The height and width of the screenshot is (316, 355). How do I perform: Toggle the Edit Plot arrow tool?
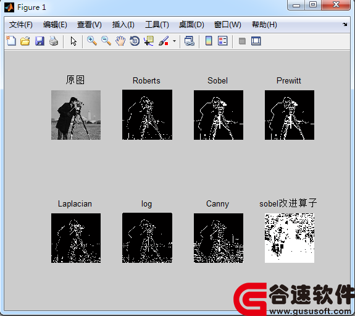[73, 41]
